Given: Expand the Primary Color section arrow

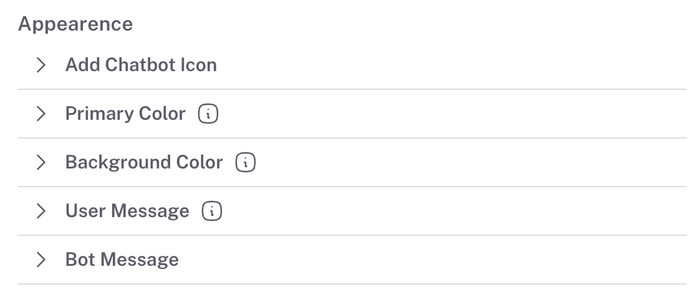Looking at the screenshot, I should [41, 114].
